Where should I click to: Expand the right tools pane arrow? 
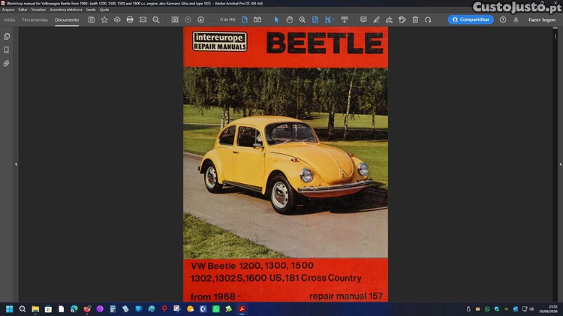560,164
